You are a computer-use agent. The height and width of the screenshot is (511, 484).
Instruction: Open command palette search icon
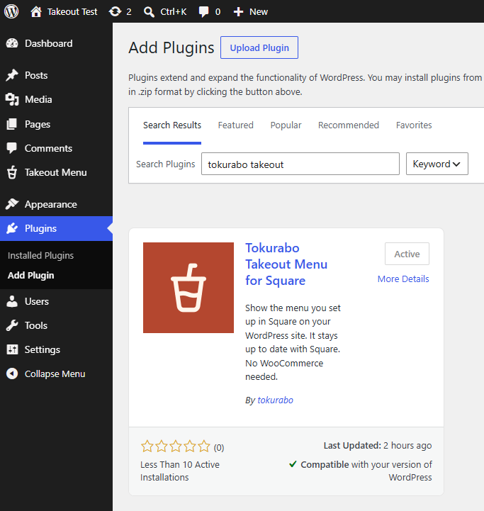click(149, 12)
